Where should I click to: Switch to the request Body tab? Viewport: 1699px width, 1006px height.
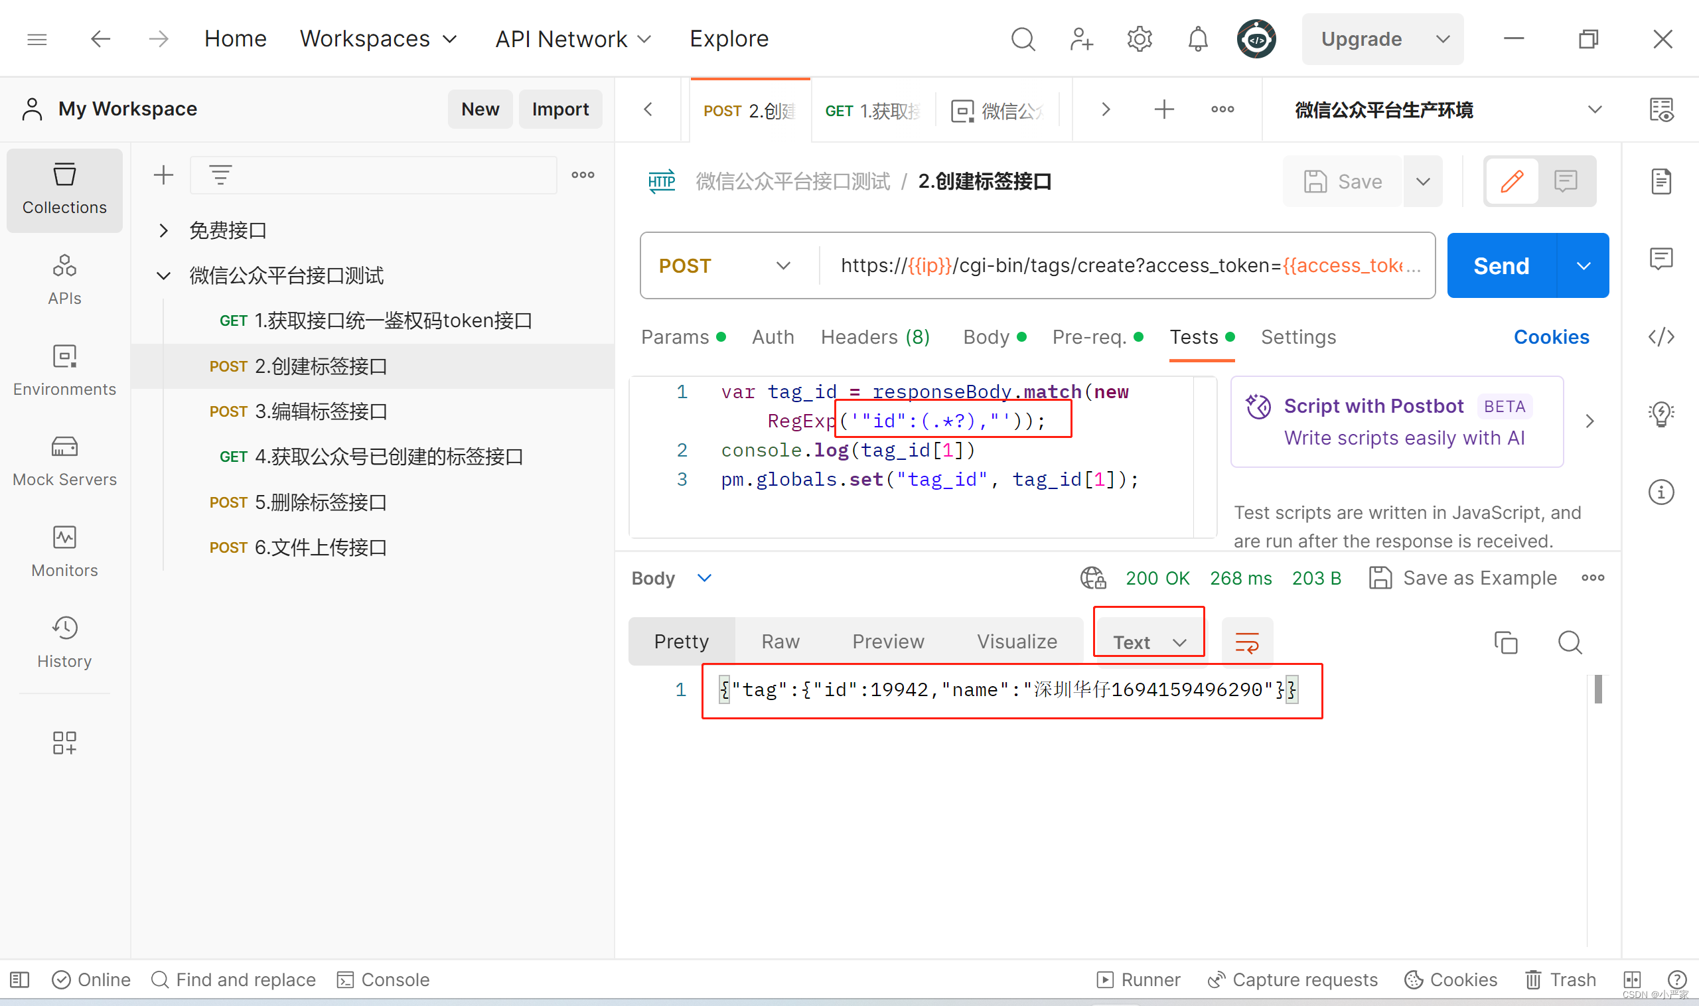click(995, 337)
